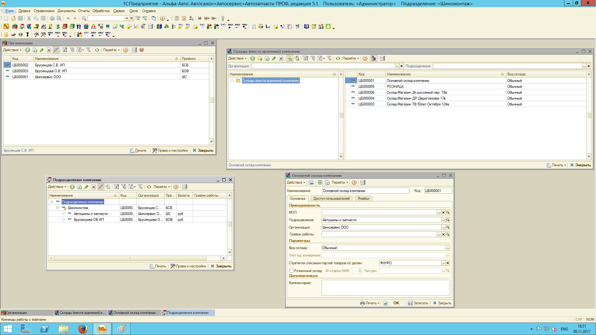The height and width of the screenshot is (335, 596).
Task: Open the Сервис menu
Action: pos(119,11)
